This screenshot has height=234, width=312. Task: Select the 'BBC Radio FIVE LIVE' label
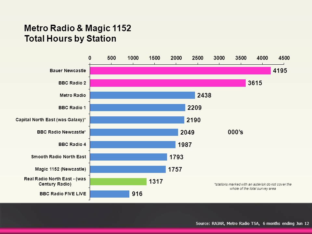tap(63, 194)
